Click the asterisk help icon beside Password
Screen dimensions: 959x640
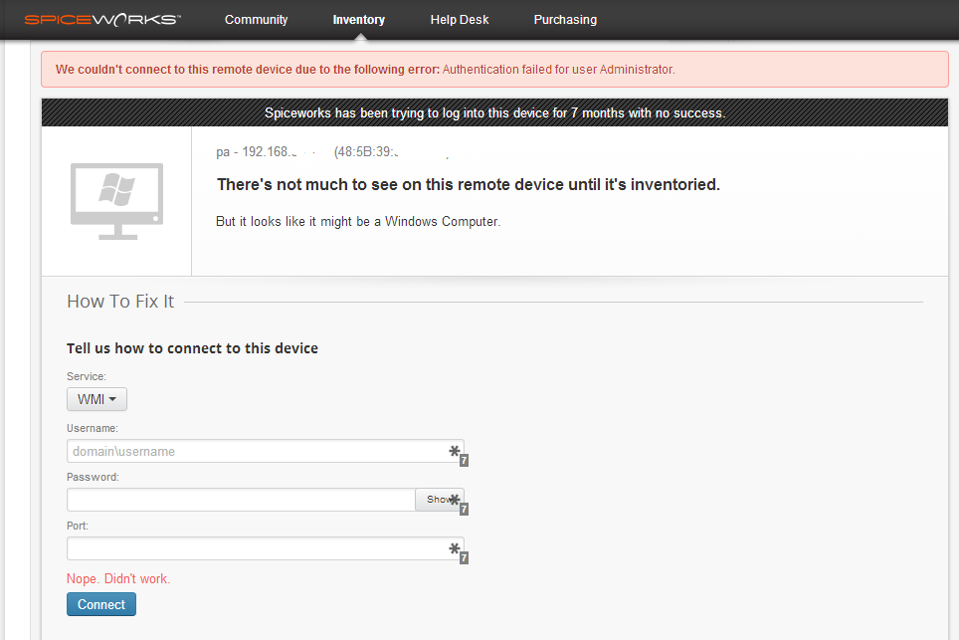click(455, 498)
